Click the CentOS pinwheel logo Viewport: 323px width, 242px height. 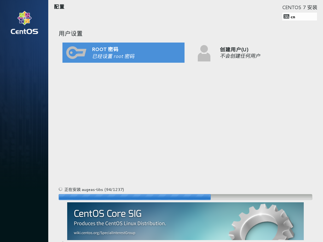24,18
